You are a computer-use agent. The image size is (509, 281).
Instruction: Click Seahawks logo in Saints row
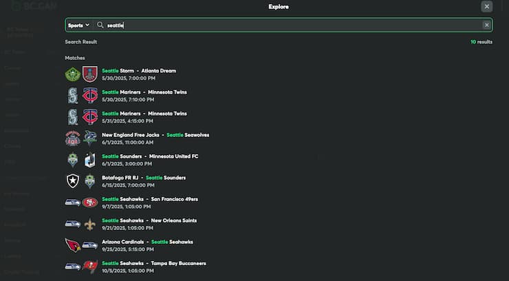coord(73,224)
